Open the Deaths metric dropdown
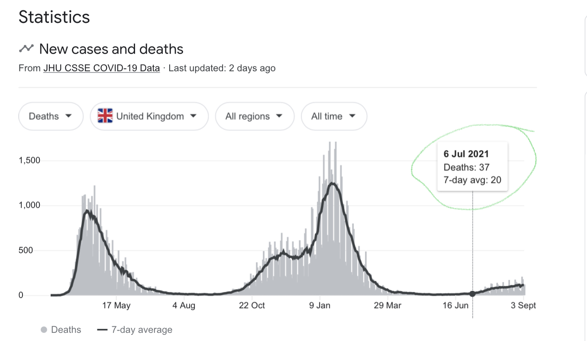587x341 pixels. tap(50, 116)
